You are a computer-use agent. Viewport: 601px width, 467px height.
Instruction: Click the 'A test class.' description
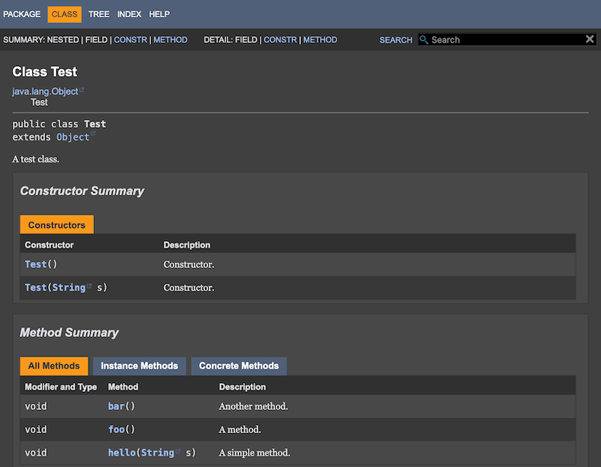point(35,159)
